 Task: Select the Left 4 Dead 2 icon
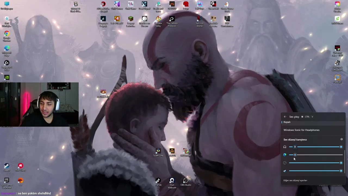point(117,20)
